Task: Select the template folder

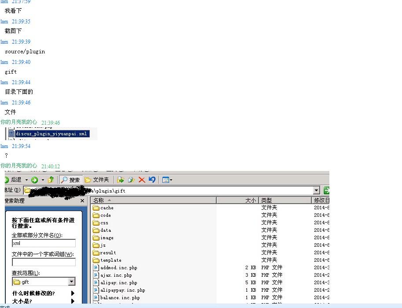Action: coord(107,260)
